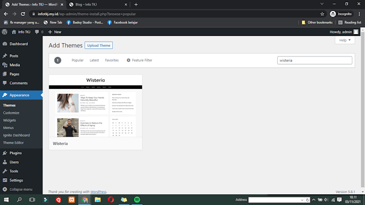Open Ignite Dashboard submenu

(17, 135)
